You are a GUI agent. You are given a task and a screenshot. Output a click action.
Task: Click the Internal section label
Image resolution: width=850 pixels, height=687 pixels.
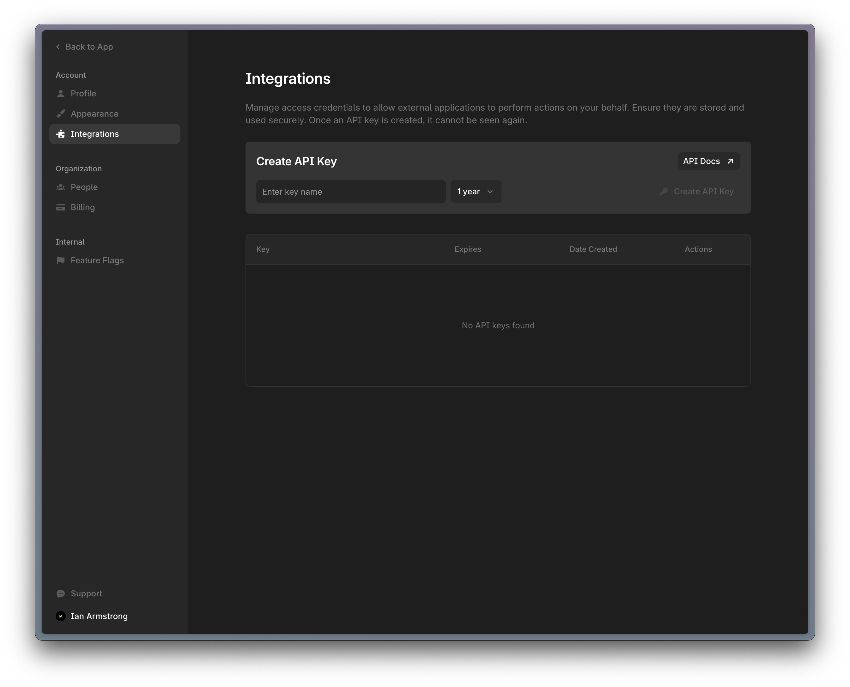pos(70,242)
